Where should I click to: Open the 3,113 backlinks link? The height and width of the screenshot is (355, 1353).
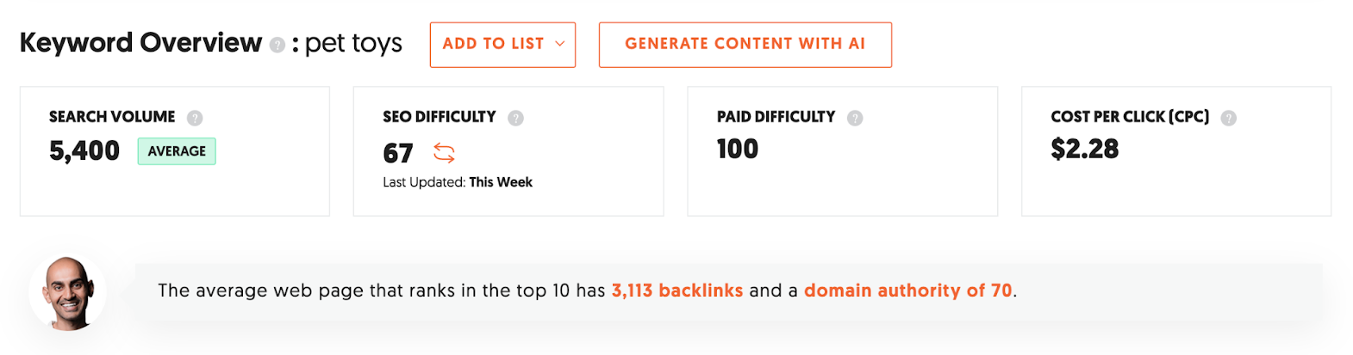click(x=677, y=291)
